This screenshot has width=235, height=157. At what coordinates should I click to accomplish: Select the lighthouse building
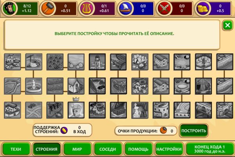tap(97, 62)
